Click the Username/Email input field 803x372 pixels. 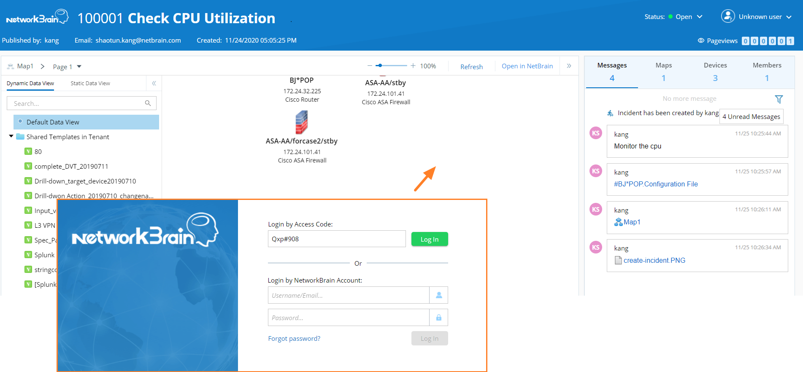349,295
